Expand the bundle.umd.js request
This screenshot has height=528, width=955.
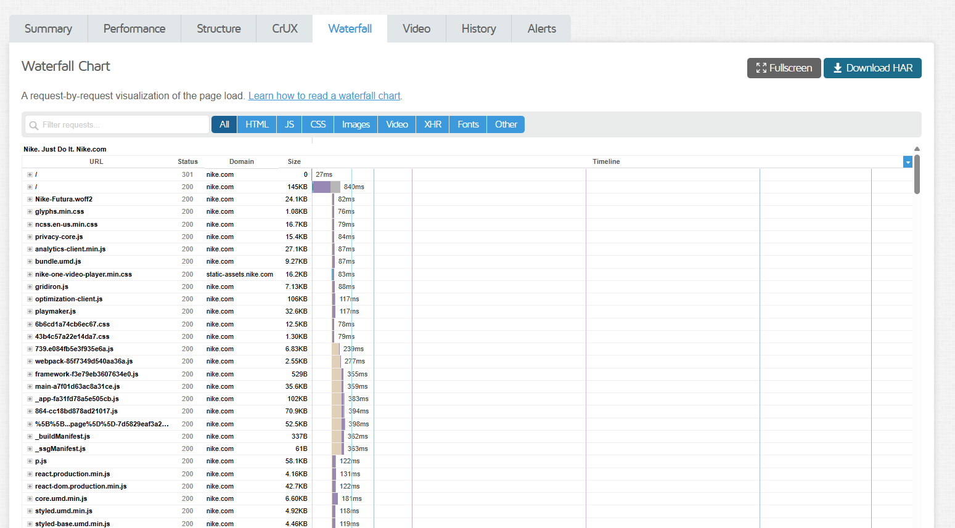pyautogui.click(x=30, y=262)
